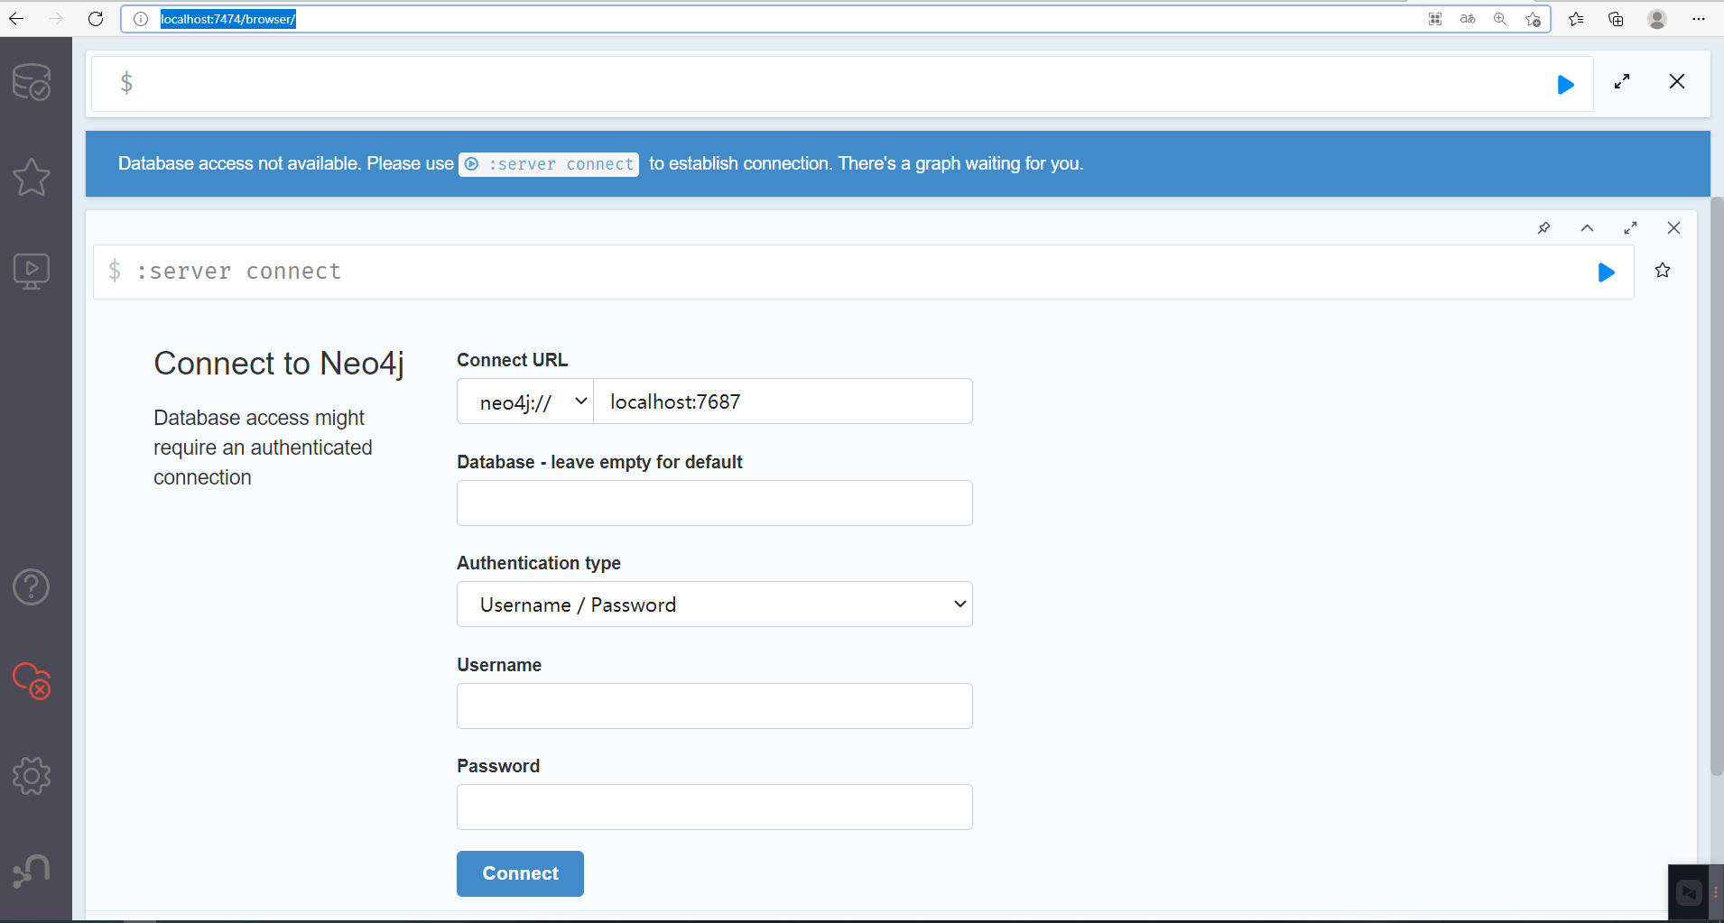Image resolution: width=1724 pixels, height=923 pixels.
Task: Click the localhost:7687 connect URL field
Action: point(783,402)
